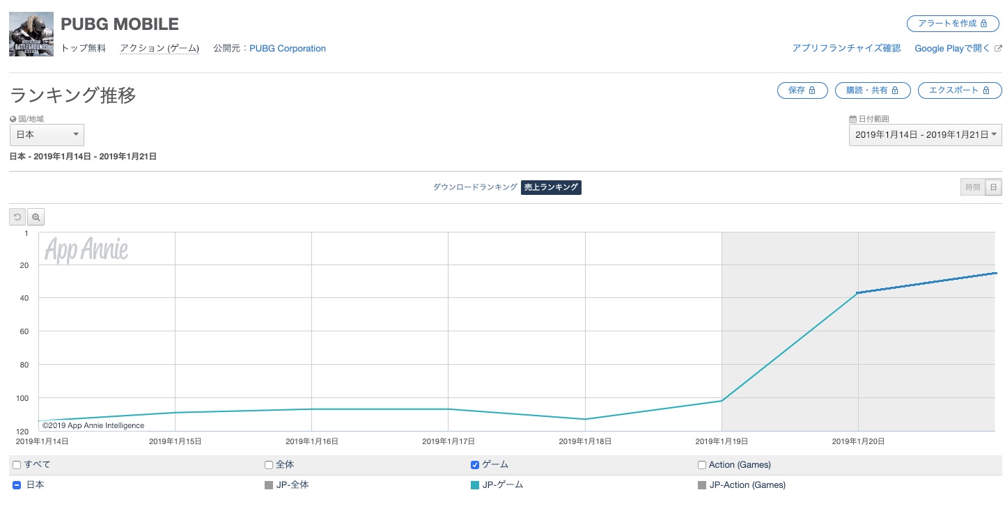Screen dimensions: 1005x513
Task: Click the 保存 button
Action: pyautogui.click(x=802, y=90)
